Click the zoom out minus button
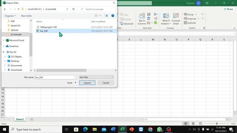The image size is (237, 133). coord(206,124)
